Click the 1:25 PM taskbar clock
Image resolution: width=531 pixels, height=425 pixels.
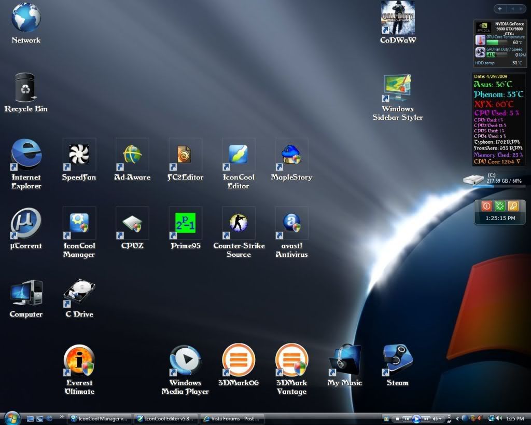click(515, 419)
